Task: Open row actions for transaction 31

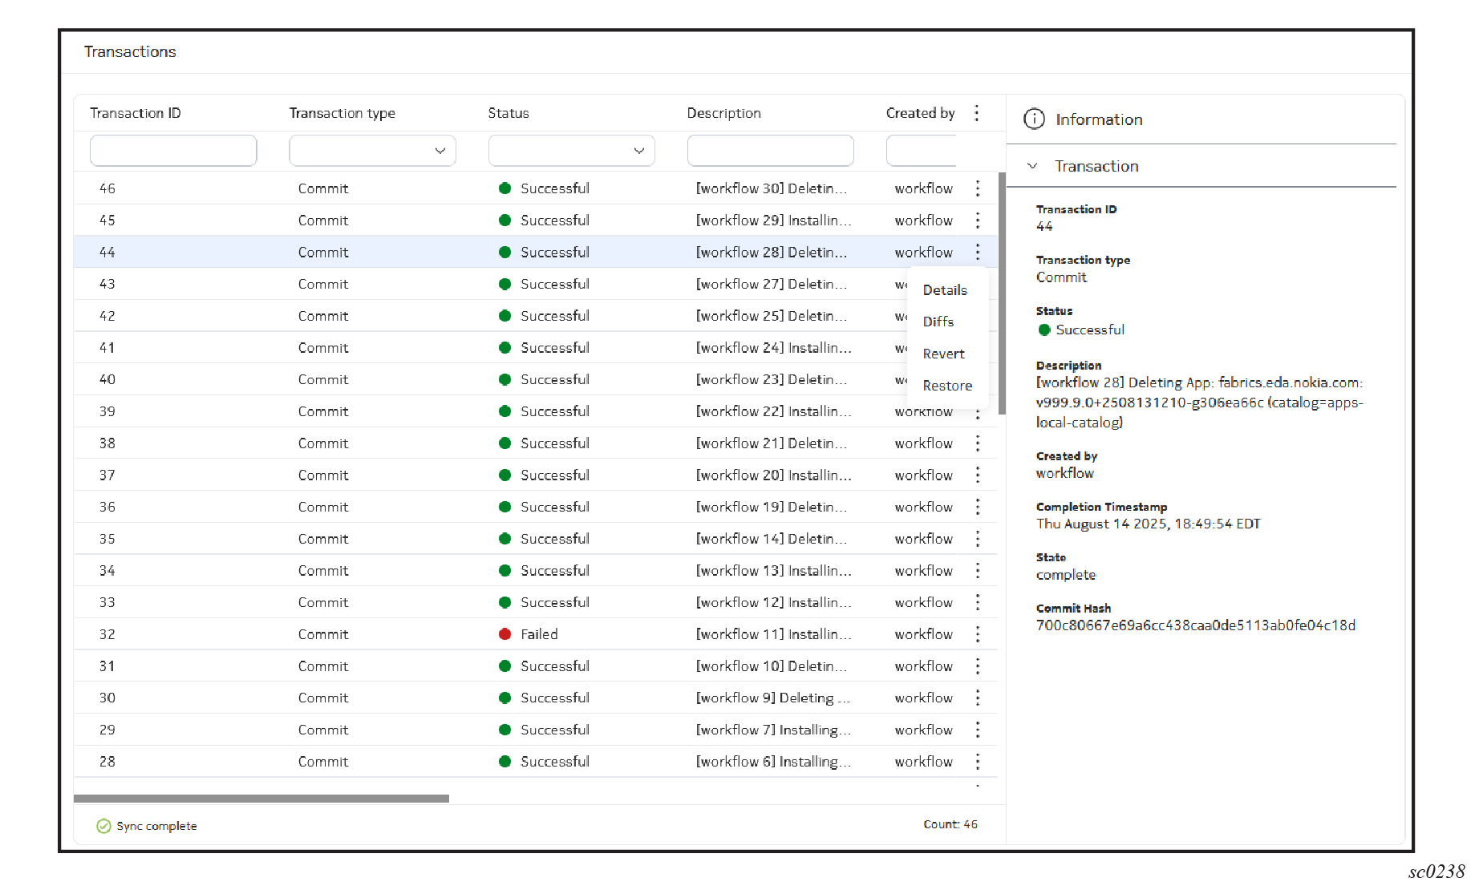Action: (977, 666)
